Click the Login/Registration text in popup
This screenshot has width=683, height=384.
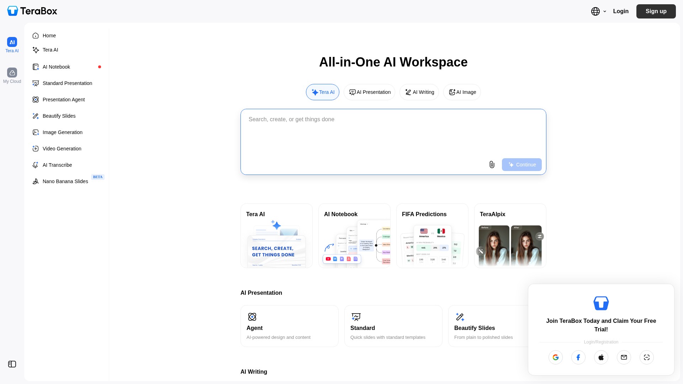pyautogui.click(x=601, y=342)
